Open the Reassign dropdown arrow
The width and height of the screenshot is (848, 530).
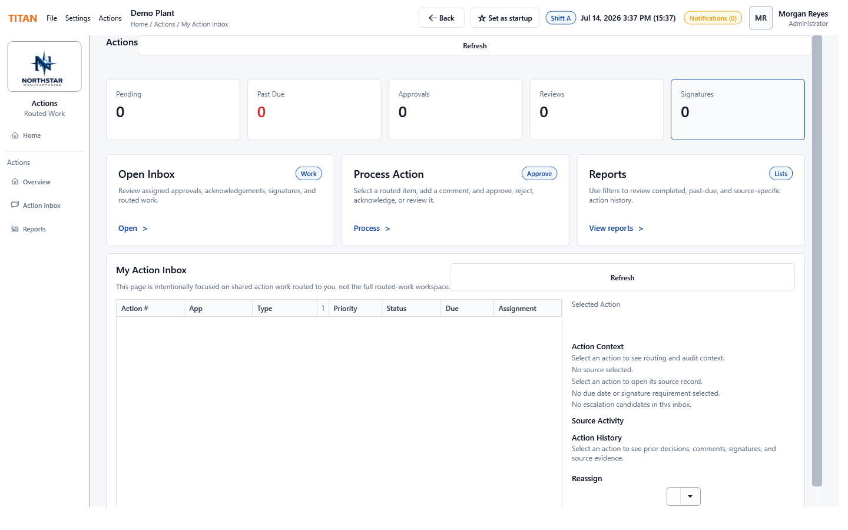[690, 496]
